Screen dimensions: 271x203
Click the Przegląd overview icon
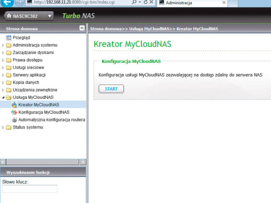pyautogui.click(x=9, y=37)
